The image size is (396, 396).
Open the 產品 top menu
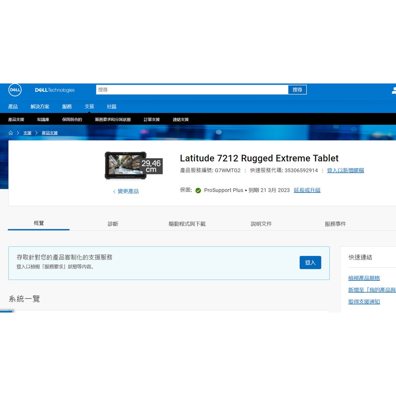pyautogui.click(x=13, y=106)
